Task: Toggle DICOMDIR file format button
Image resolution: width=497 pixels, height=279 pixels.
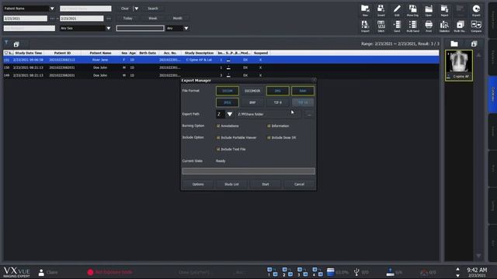Action: point(252,91)
